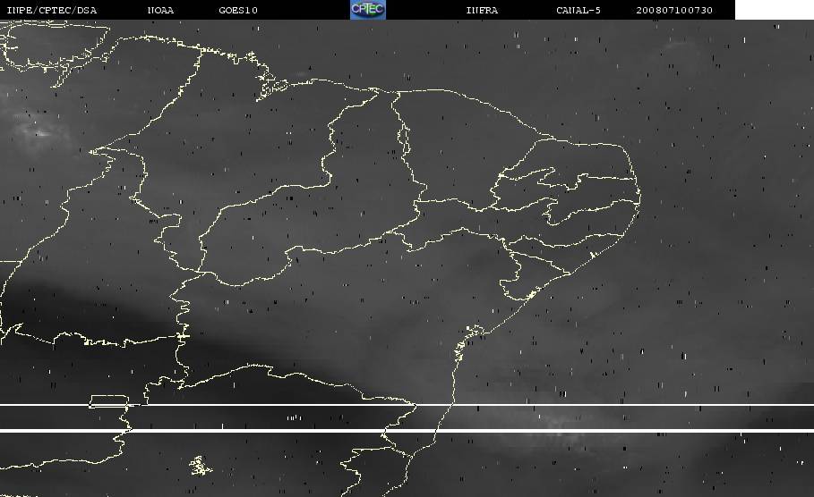
Task: Click the INPE/CPTEC/DSA header text
Action: click(x=52, y=10)
